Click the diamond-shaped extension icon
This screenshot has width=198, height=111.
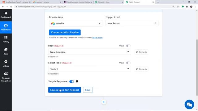(x=191, y=7)
